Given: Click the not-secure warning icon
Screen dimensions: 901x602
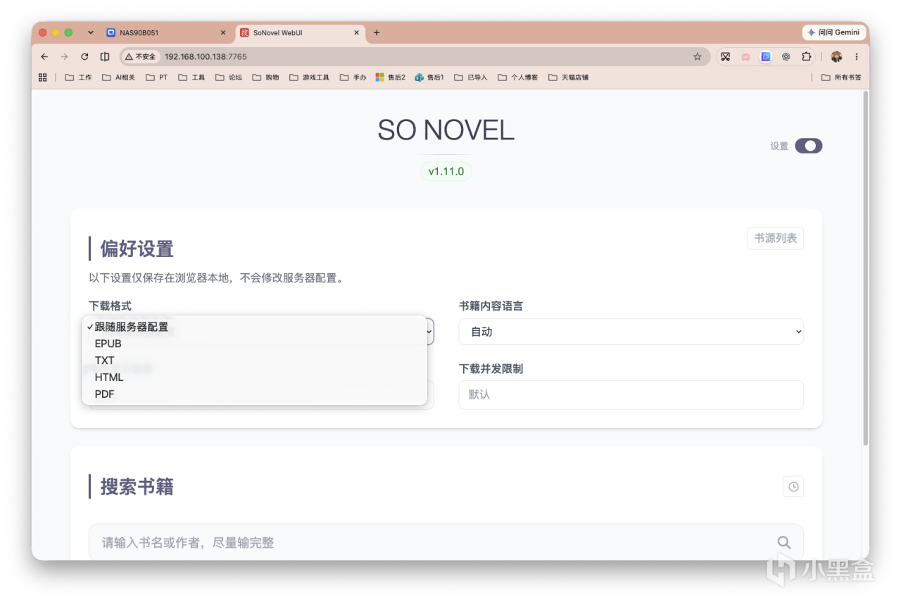Looking at the screenshot, I should [x=140, y=57].
